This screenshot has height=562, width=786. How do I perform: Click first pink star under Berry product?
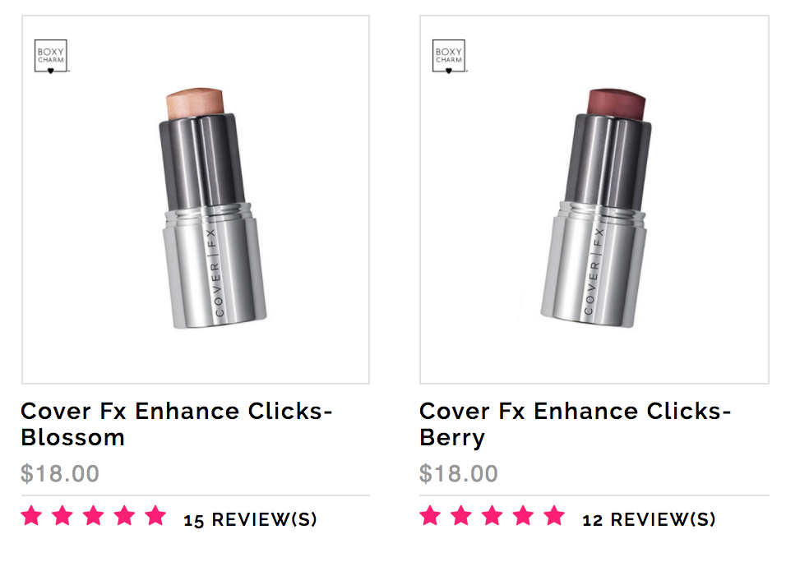click(x=430, y=516)
